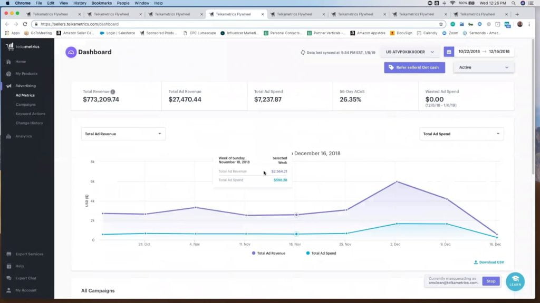Open the calendar date picker icon
Image resolution: width=540 pixels, height=303 pixels.
pos(449,52)
